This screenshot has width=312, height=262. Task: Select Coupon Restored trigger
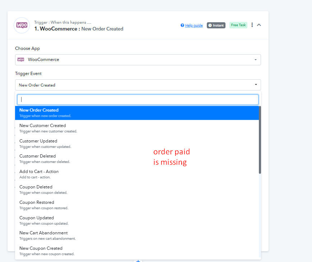tap(137, 205)
